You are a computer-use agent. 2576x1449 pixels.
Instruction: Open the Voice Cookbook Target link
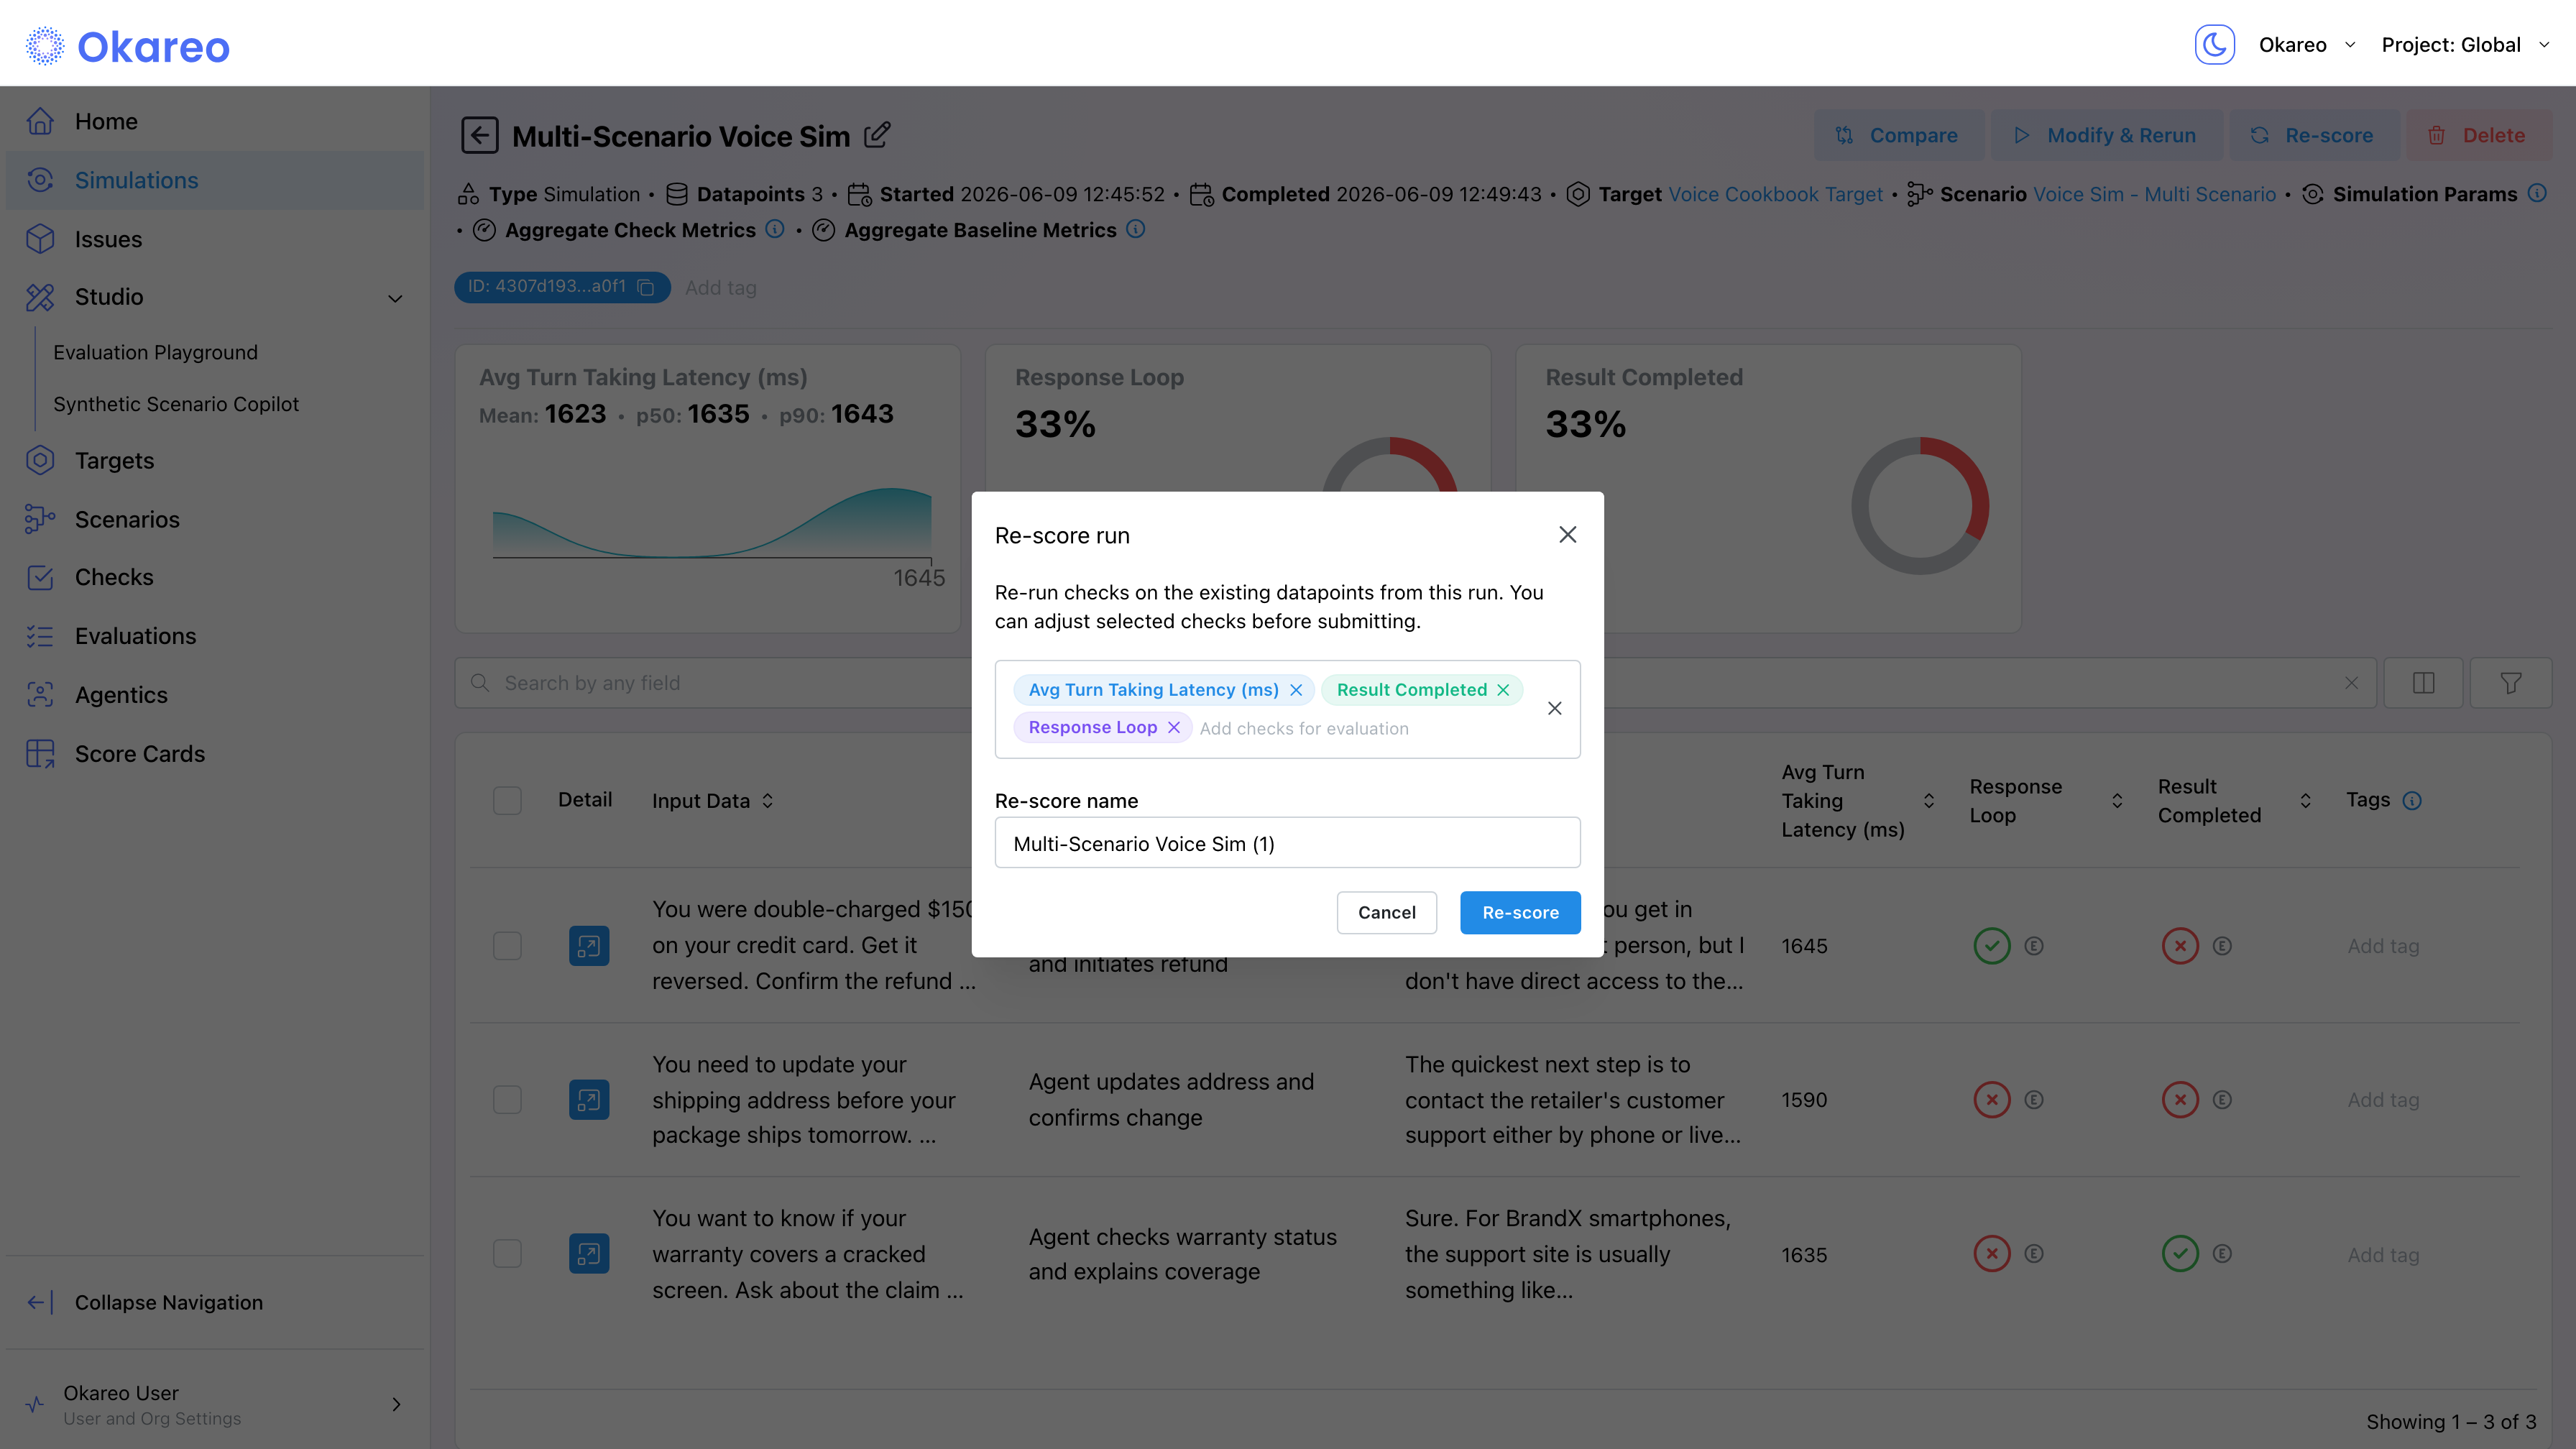tap(1775, 194)
